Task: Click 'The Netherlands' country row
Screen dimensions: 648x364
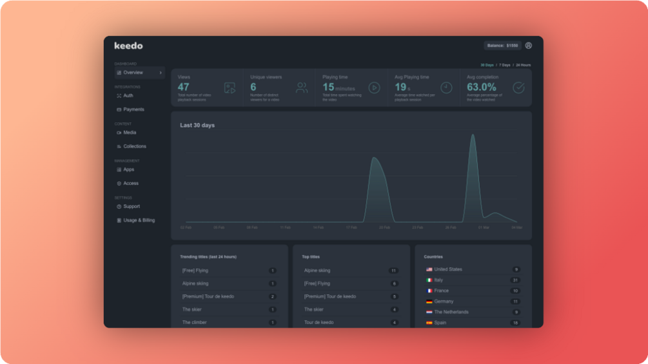Action: [x=473, y=312]
